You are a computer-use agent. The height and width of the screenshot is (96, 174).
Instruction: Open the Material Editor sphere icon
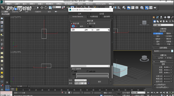tap(142, 8)
